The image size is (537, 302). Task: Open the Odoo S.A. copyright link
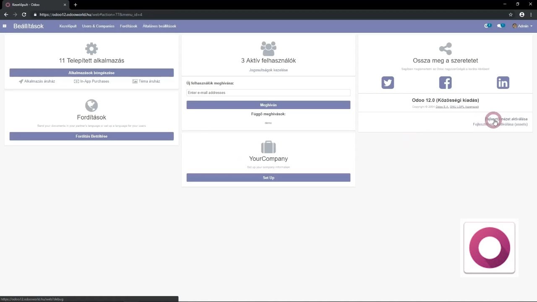[x=442, y=107]
